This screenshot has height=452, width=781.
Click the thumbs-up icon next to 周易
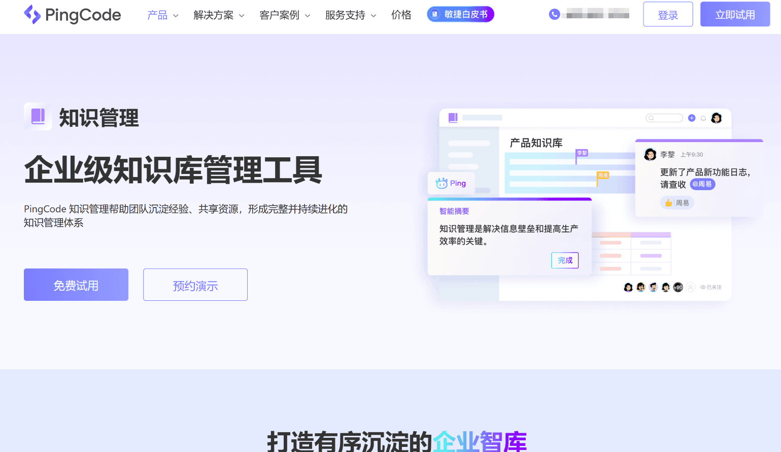[669, 203]
